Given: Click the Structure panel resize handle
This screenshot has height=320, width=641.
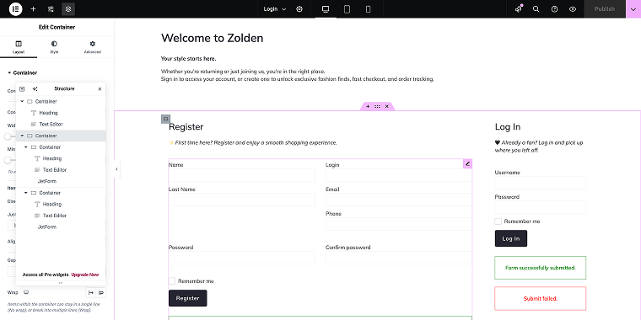Looking at the screenshot, I should 61,283.
